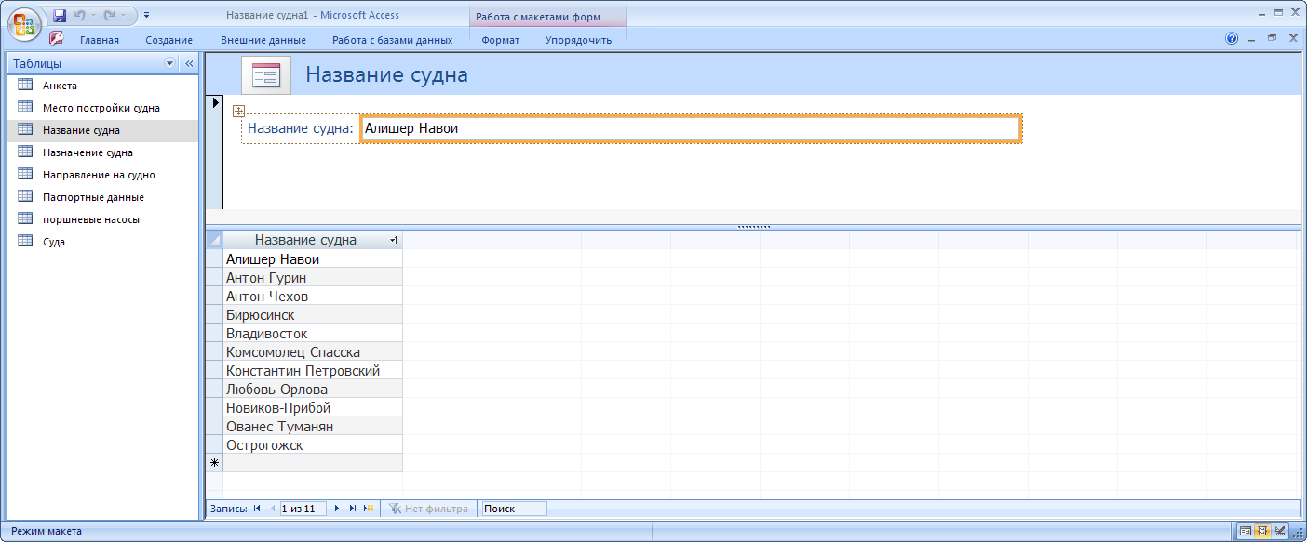Switch to Design view status bar icon
This screenshot has width=1307, height=542.
tap(1281, 532)
